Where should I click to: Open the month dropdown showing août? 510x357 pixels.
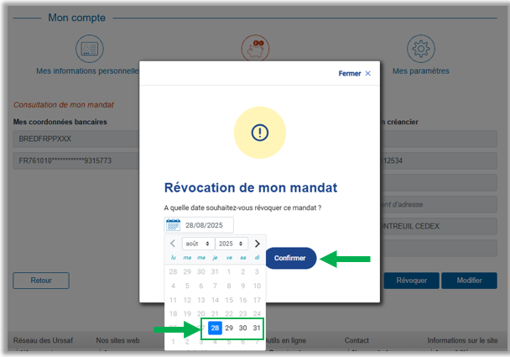click(x=198, y=244)
